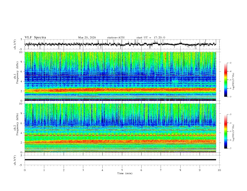
Task: Click the 'start UT = 17:20:0' text
Action: point(151,37)
